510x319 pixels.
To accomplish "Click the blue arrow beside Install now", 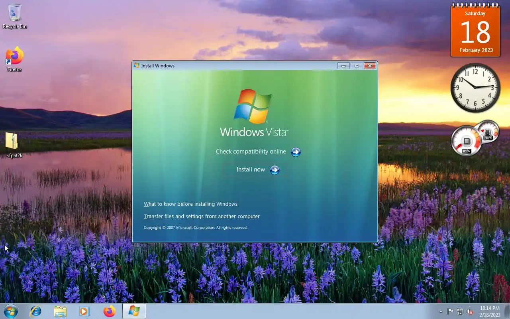I will pos(275,170).
